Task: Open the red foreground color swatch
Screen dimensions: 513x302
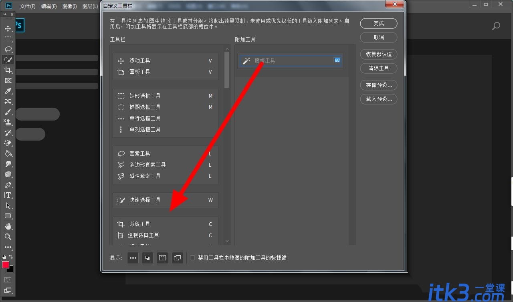Action: tap(6, 265)
